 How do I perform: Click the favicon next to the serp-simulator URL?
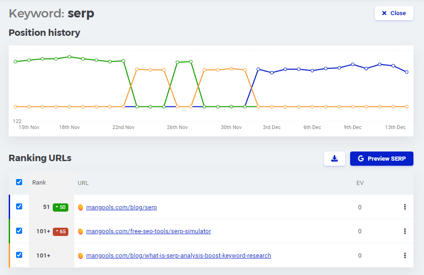coord(81,231)
